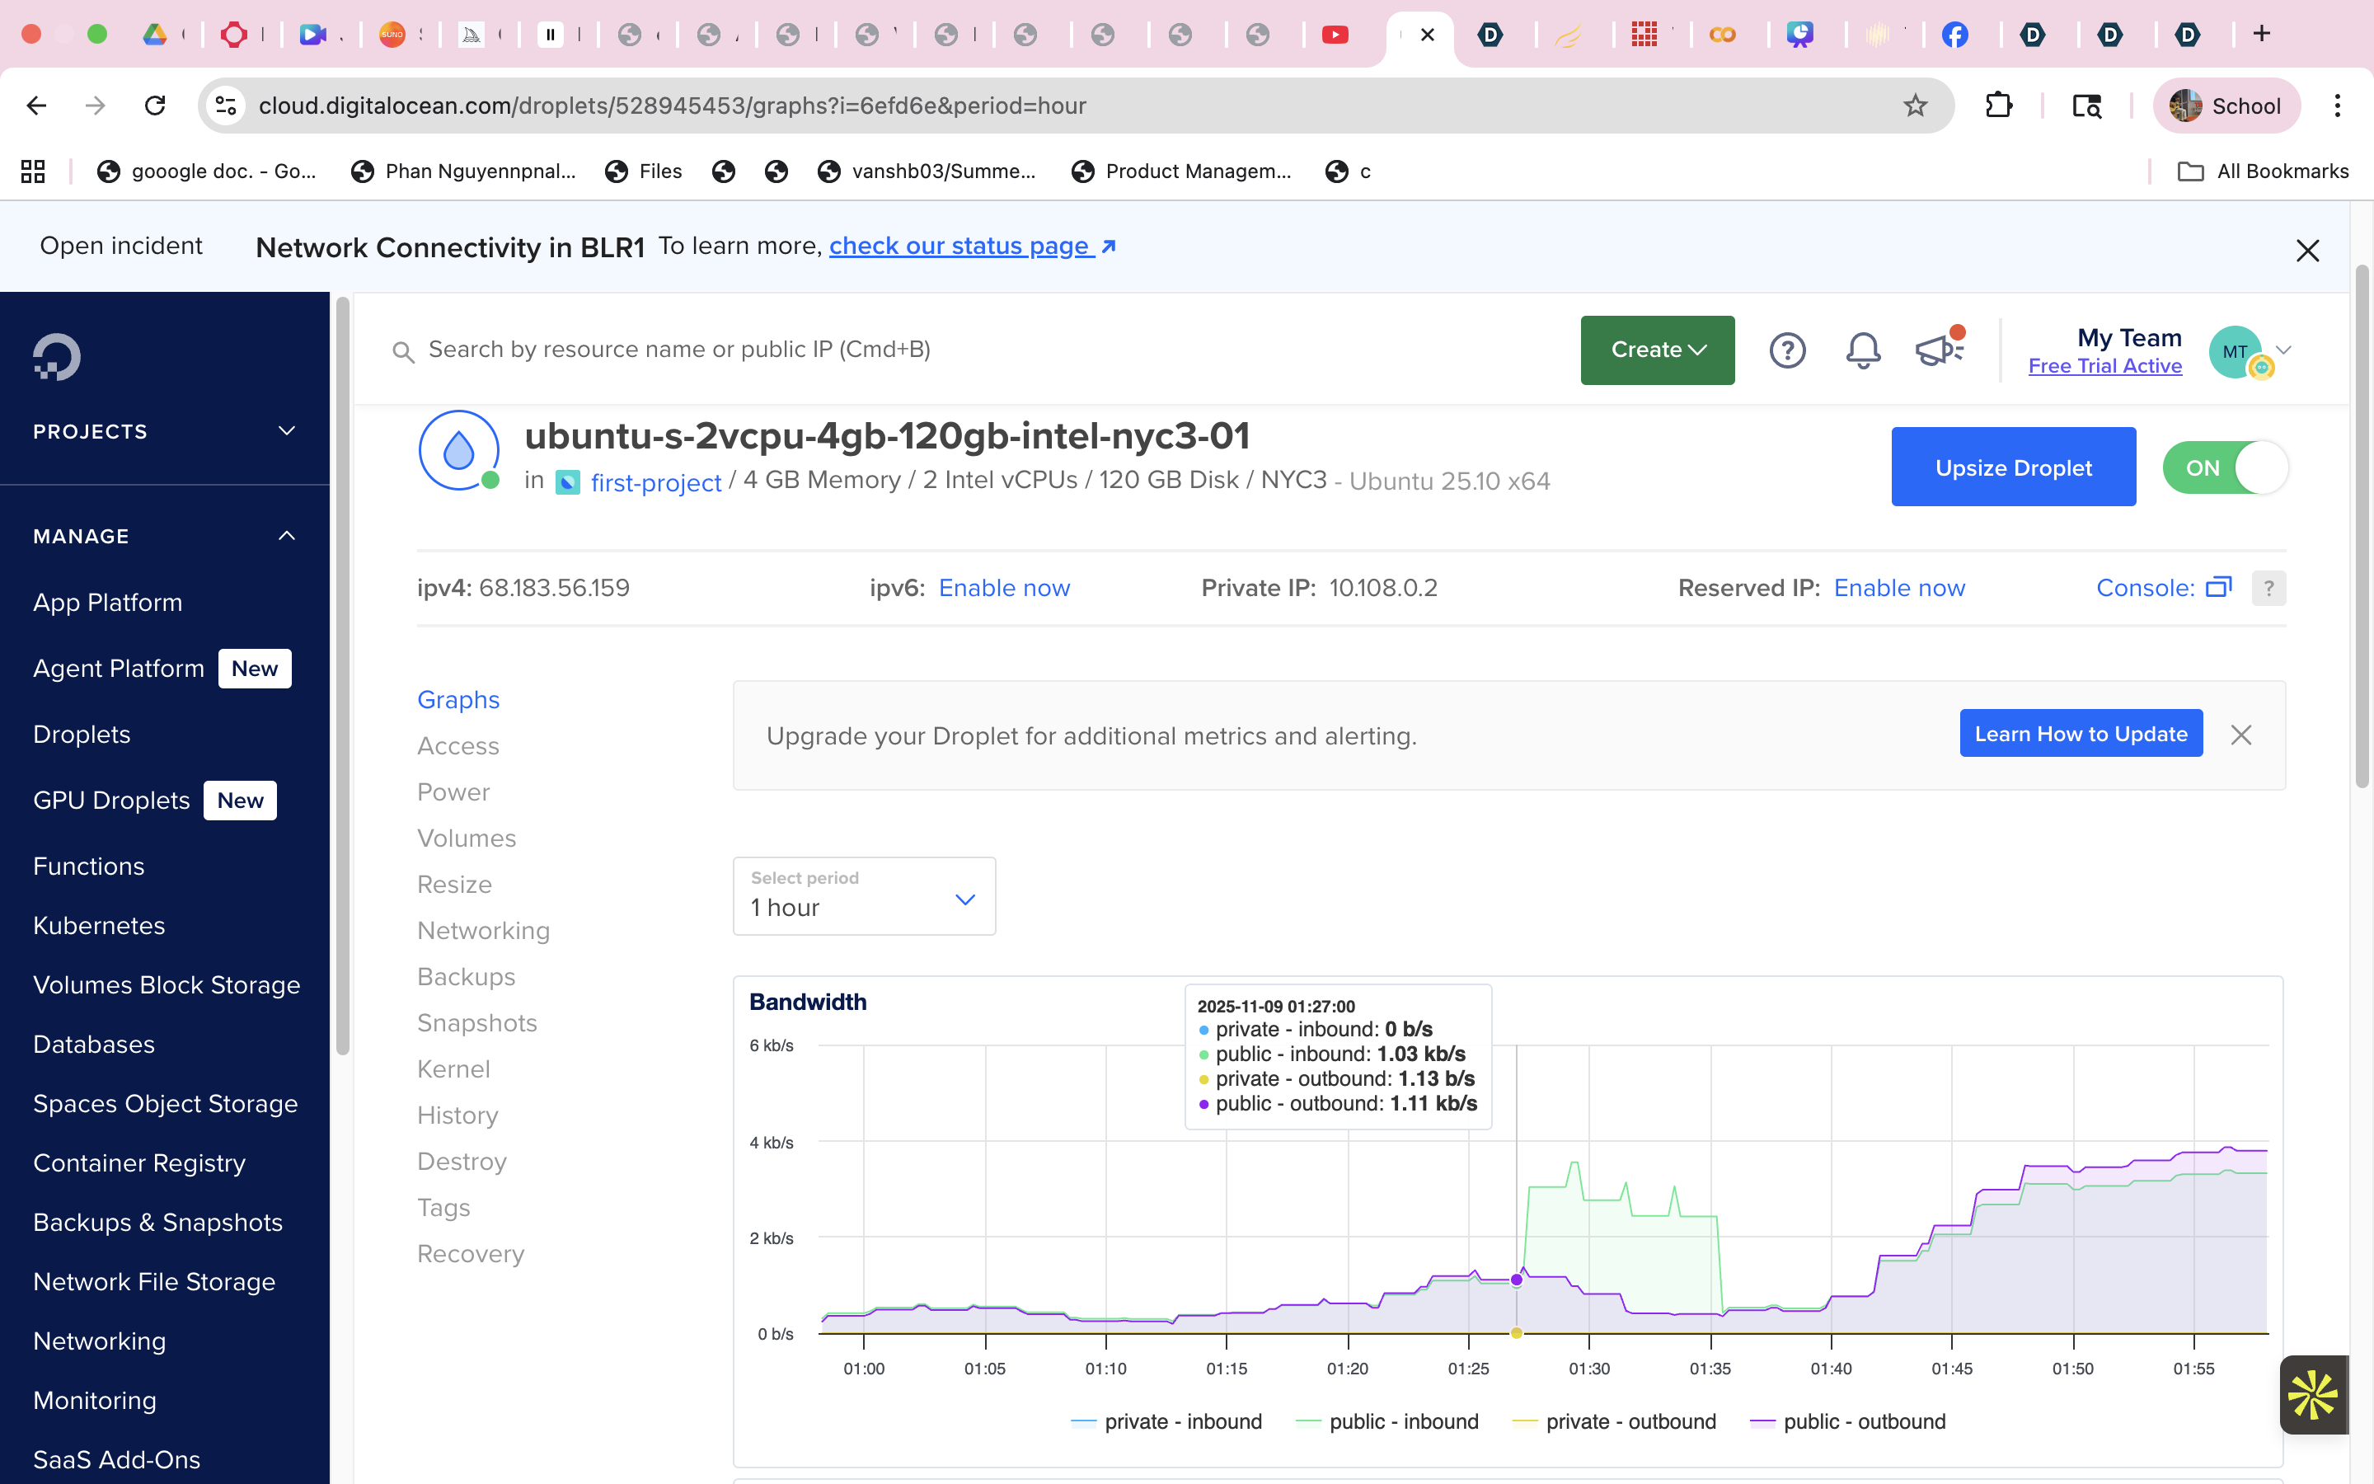Open Chrome extensions puzzle icon
This screenshot has height=1484, width=2374.
coord(1998,106)
